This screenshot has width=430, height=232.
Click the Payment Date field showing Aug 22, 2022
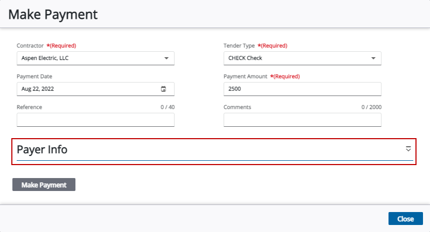coord(95,89)
